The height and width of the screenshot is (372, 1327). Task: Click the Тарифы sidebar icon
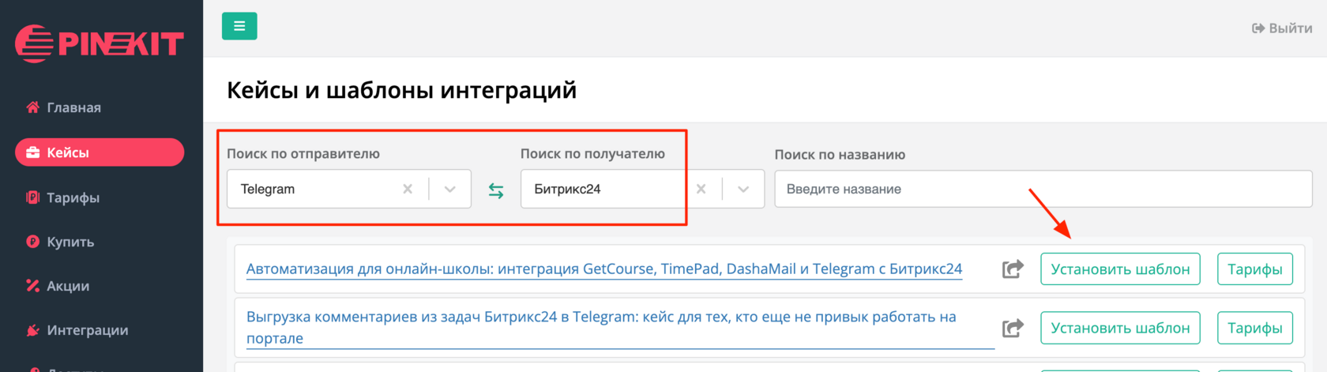pos(32,197)
